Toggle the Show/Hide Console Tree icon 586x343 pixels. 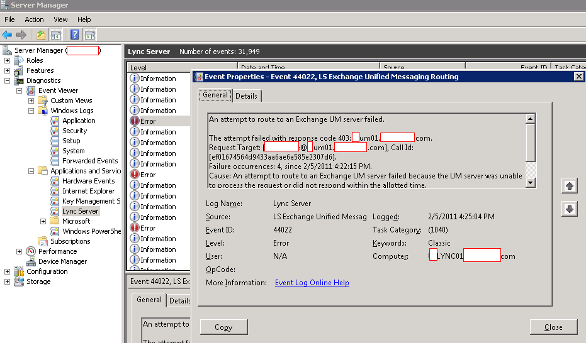[x=55, y=35]
